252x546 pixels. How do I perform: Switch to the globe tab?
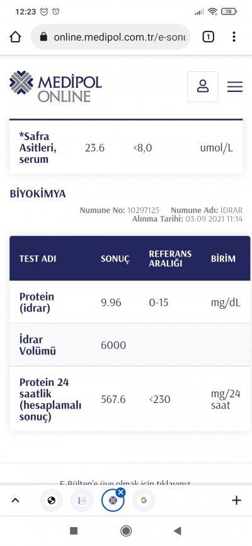[x=52, y=501]
